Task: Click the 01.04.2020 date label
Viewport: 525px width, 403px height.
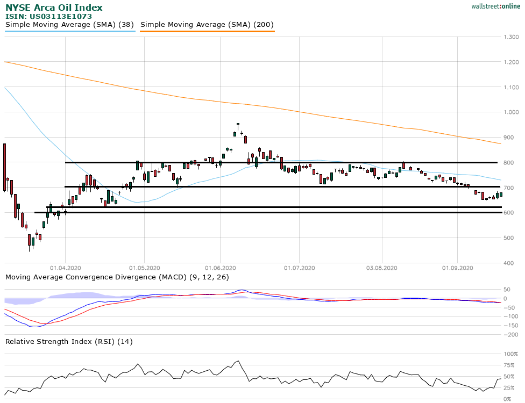Action: tap(65, 268)
